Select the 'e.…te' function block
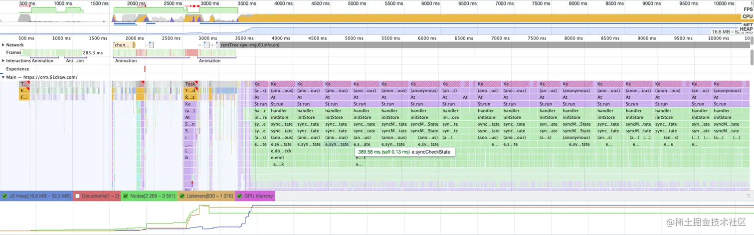This screenshot has height=235, width=754. 261,144
